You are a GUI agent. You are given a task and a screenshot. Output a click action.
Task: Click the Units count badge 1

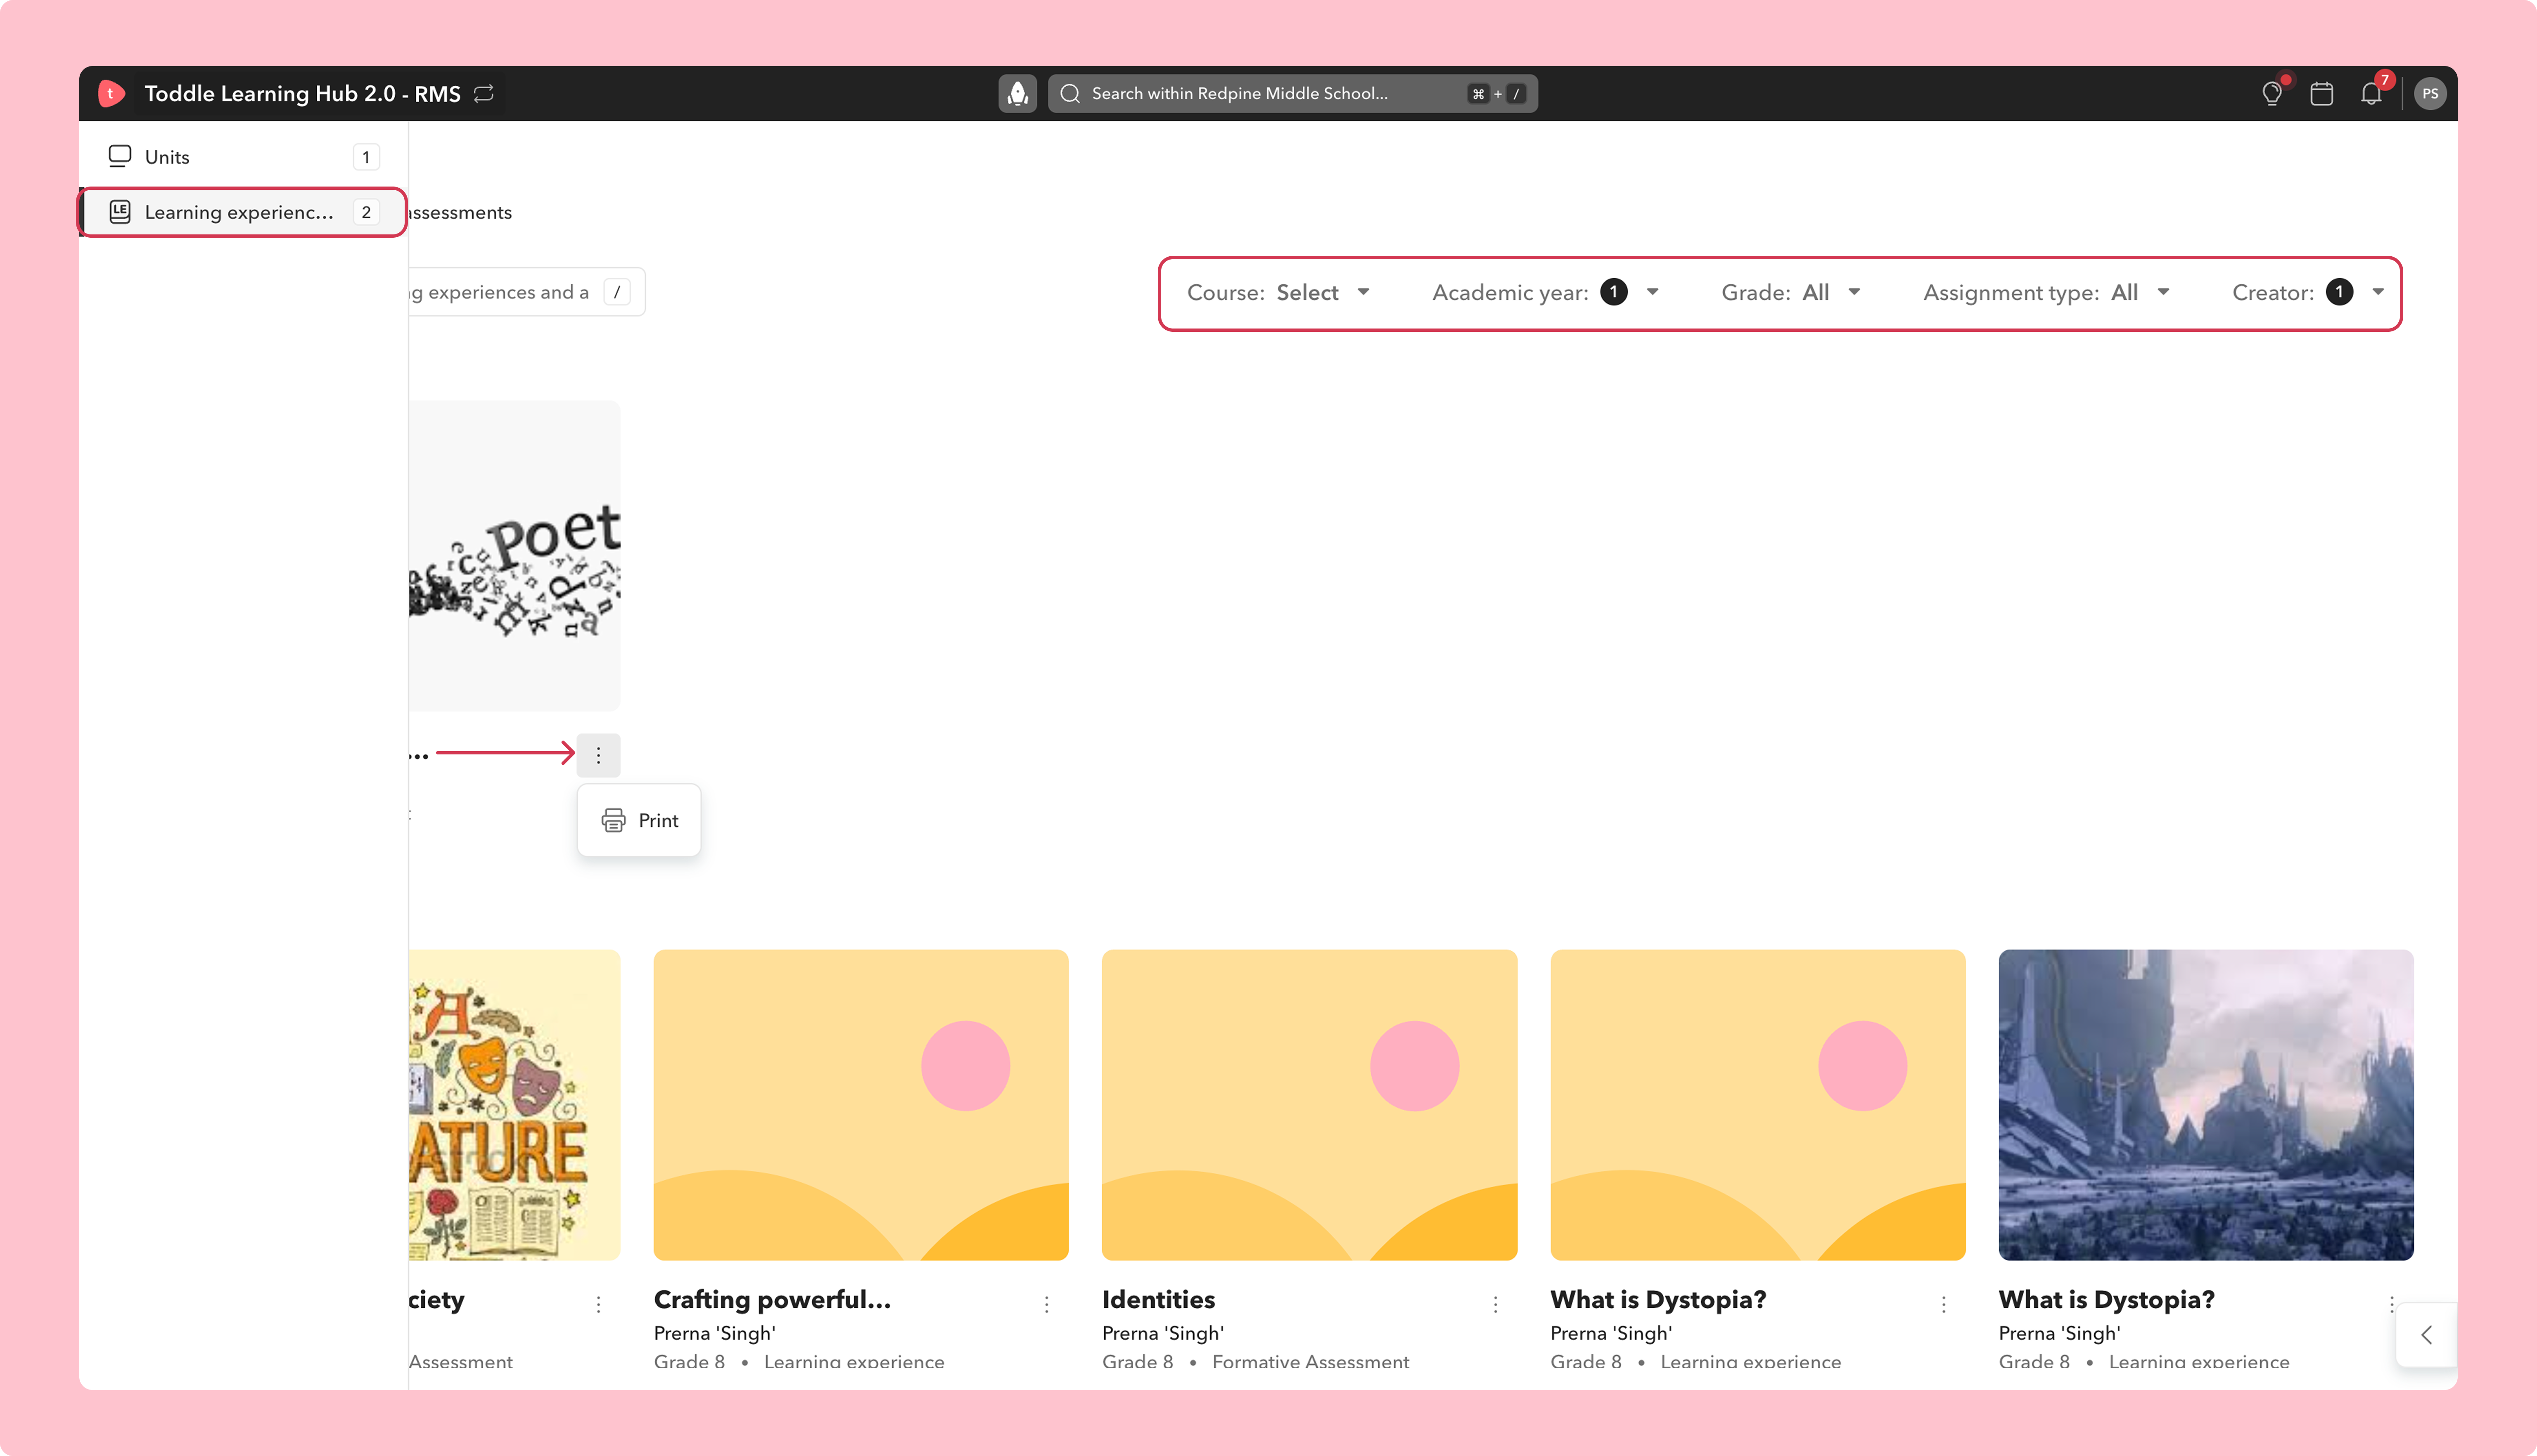pyautogui.click(x=366, y=157)
